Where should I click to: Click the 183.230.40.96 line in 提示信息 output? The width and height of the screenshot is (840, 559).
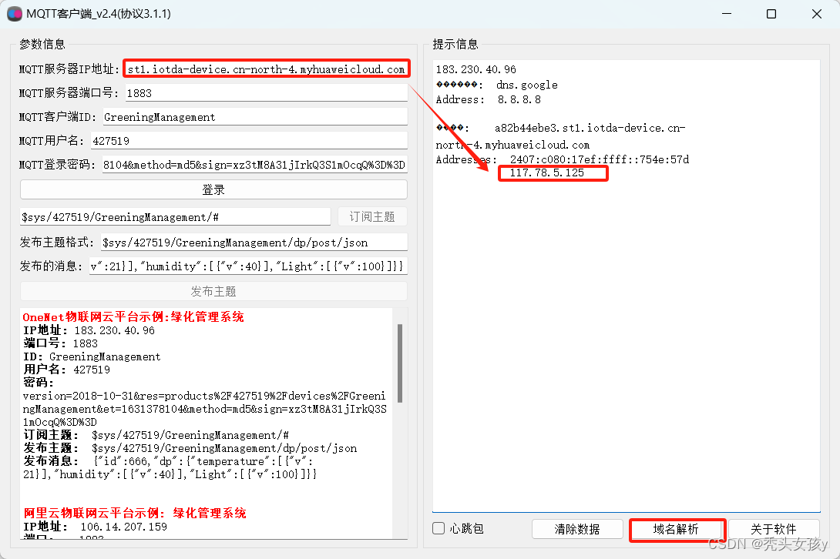click(475, 69)
